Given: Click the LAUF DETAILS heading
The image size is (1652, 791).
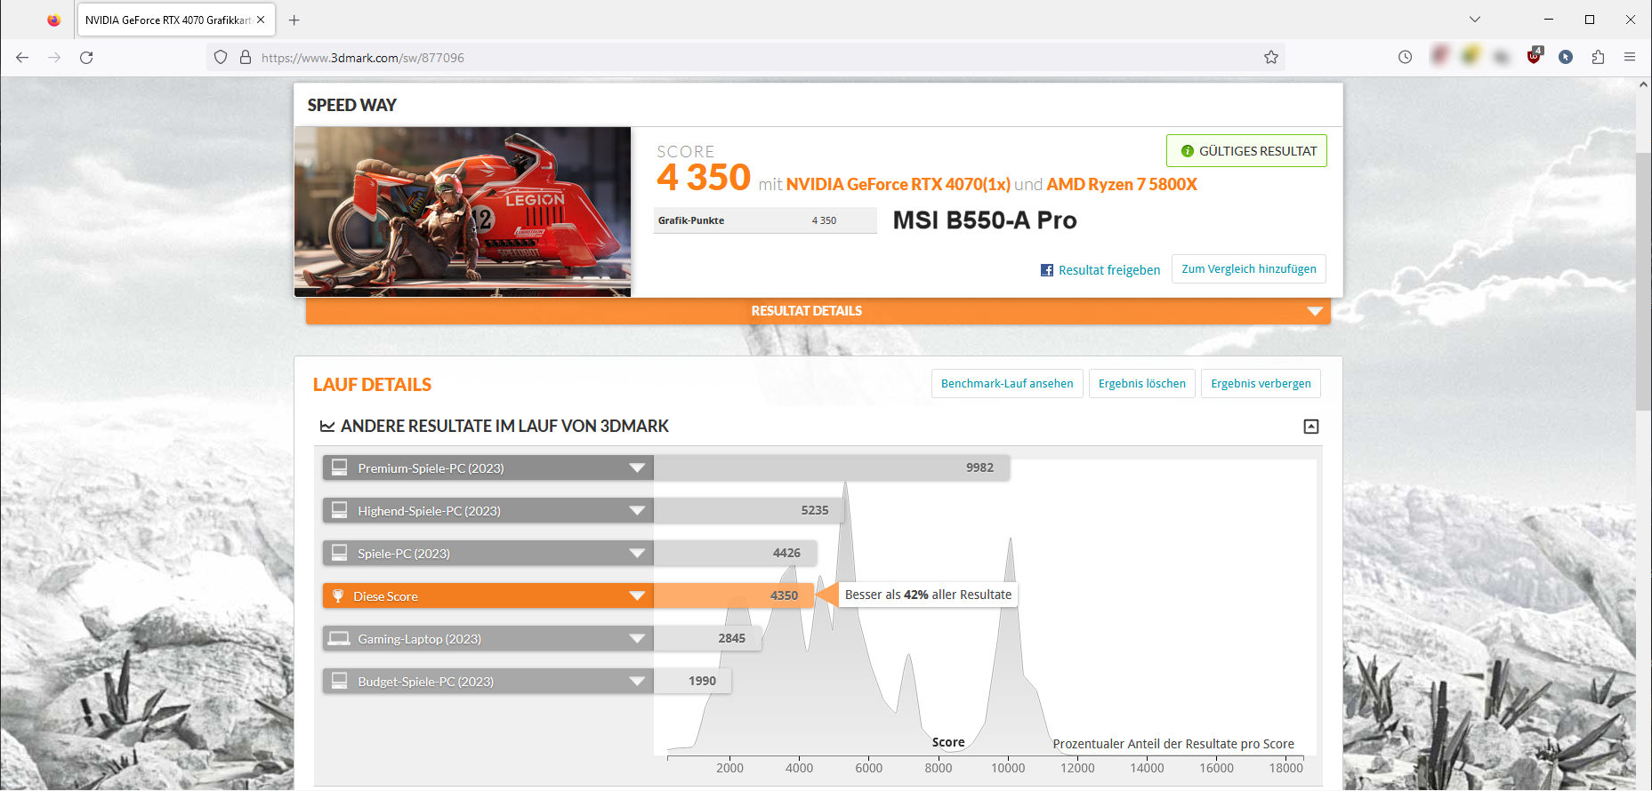Looking at the screenshot, I should 372,385.
